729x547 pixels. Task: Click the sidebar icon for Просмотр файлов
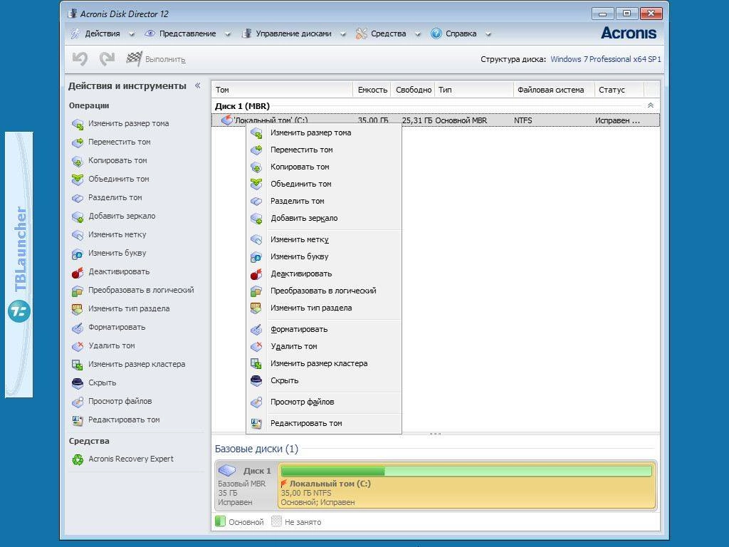[x=77, y=402]
